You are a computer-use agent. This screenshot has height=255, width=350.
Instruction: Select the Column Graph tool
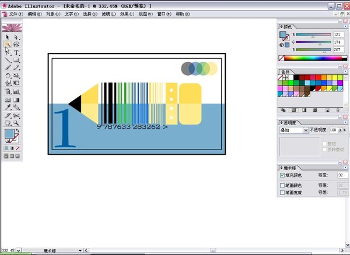click(16, 91)
